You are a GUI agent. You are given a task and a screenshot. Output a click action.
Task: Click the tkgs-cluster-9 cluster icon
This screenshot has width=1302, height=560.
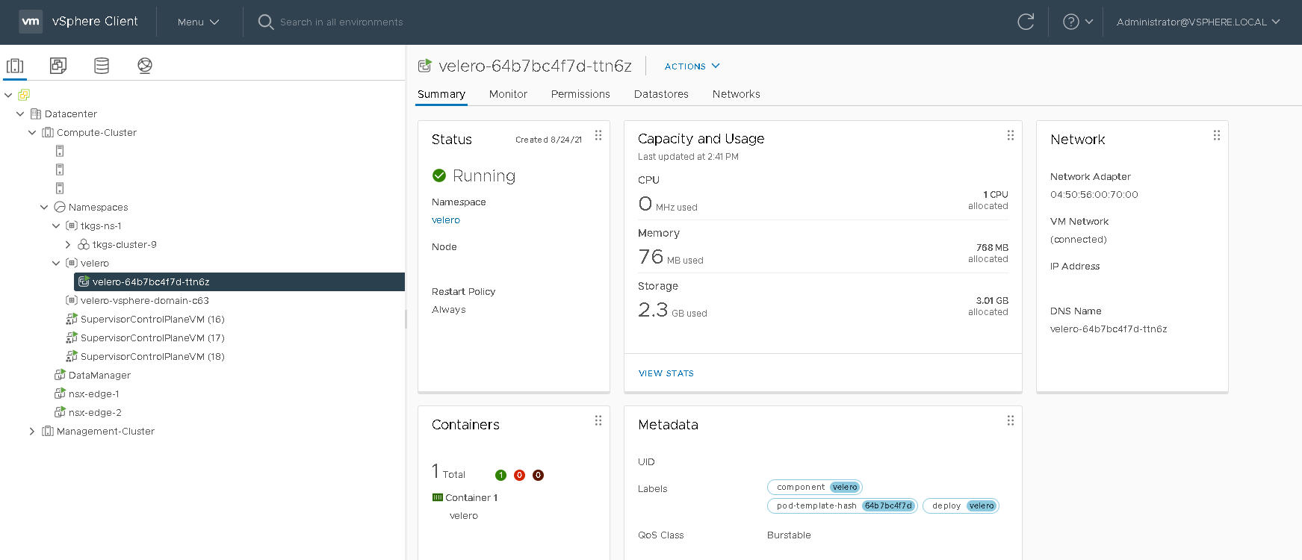(84, 244)
